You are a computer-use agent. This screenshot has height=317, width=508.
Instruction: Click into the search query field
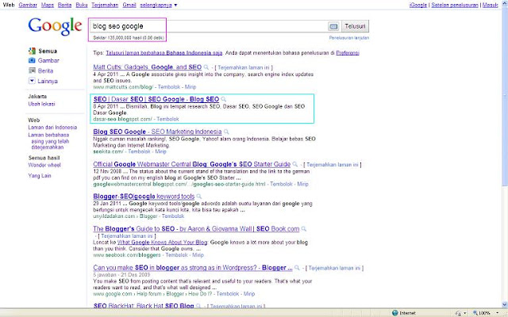209,26
